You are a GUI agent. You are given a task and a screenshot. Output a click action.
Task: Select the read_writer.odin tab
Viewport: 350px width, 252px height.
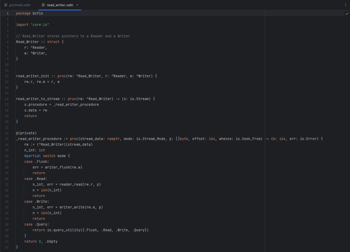pos(60,5)
